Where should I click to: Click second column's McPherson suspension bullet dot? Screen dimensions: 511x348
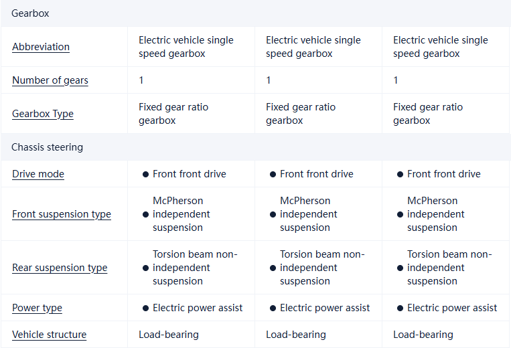tap(273, 214)
